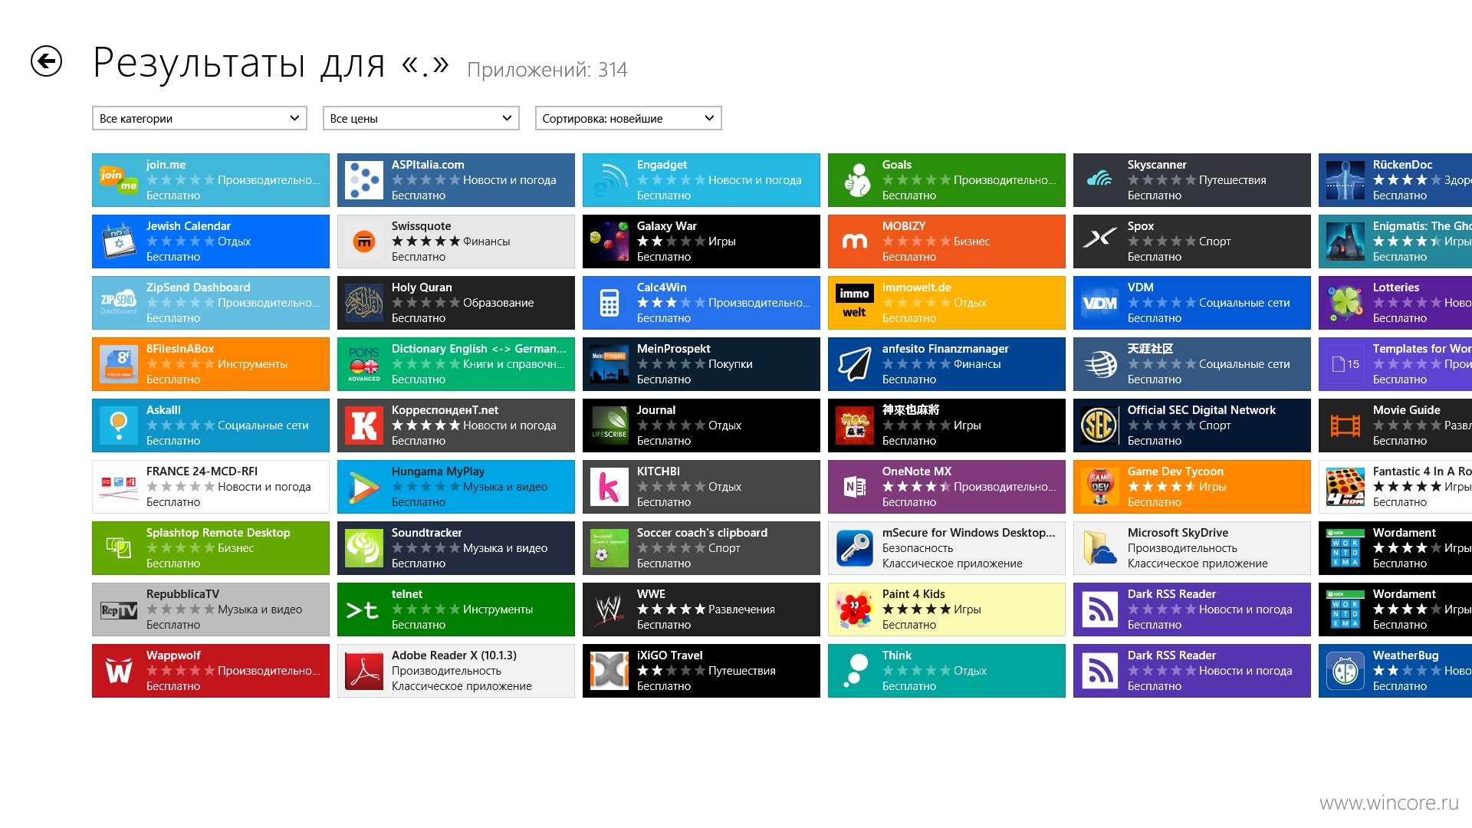Click the anfesito Finanzmanager paper plane icon

coord(855,364)
